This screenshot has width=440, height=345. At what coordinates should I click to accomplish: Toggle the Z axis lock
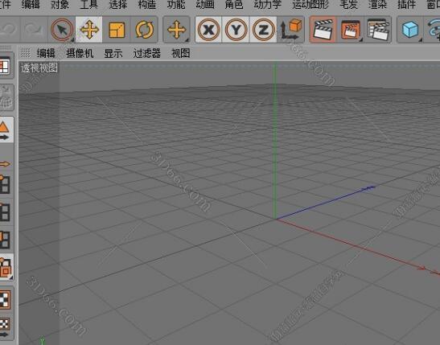(263, 30)
